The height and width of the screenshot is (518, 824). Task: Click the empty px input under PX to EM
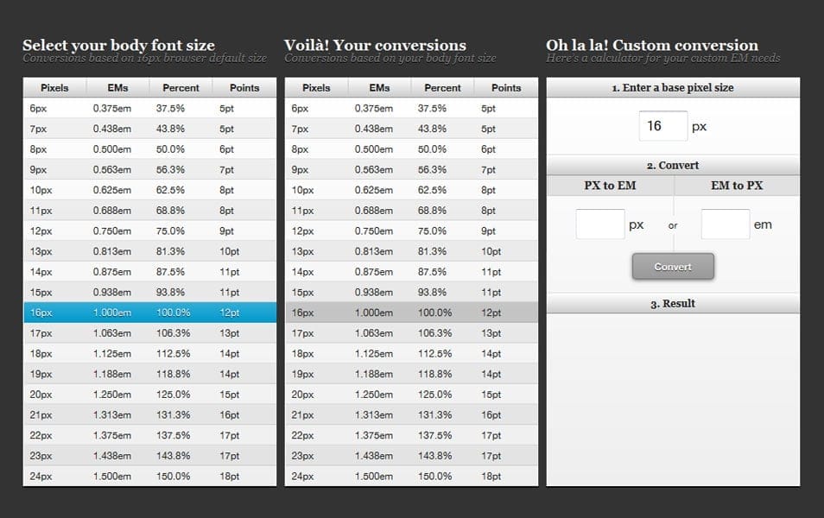(601, 224)
